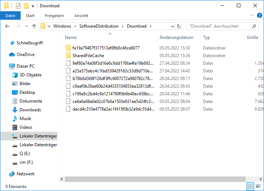Switch to the Start ribbon tab

click(30, 16)
